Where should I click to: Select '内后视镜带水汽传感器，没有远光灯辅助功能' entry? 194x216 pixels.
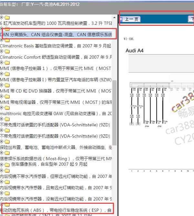56,199
